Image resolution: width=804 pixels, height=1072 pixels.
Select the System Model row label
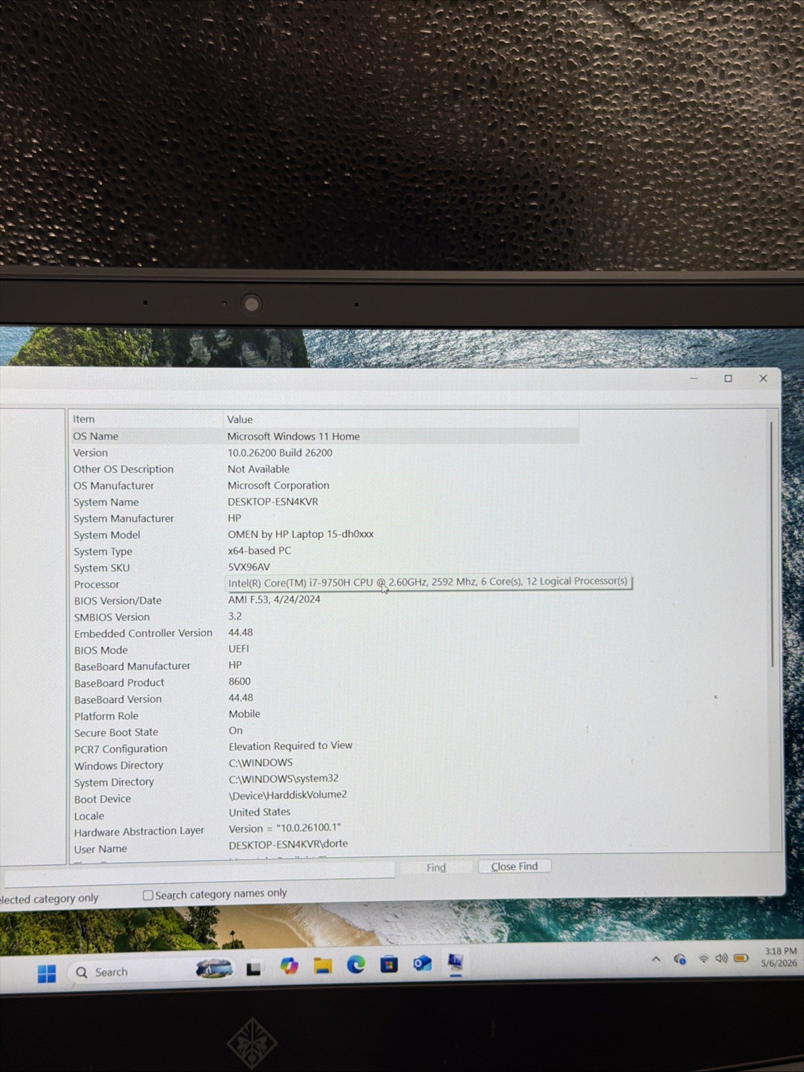[107, 535]
